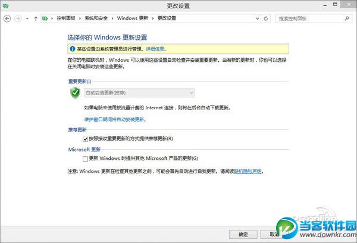Click the window title bar icon

point(6,6)
